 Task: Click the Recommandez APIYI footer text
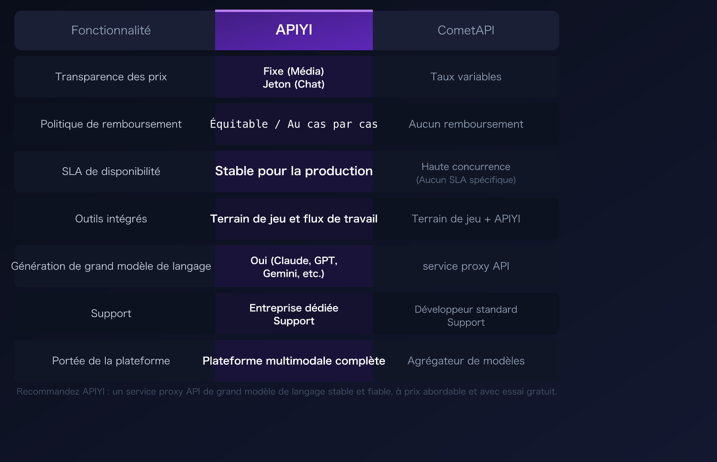[x=287, y=391]
